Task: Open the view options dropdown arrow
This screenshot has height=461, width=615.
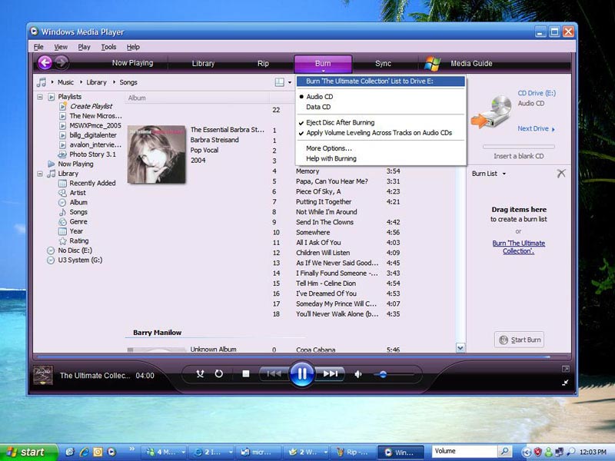Action: point(290,82)
